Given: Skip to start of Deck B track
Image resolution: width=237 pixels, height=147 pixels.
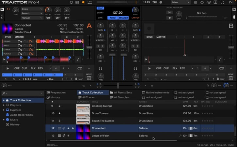Looking at the screenshot, I should pos(146,59).
